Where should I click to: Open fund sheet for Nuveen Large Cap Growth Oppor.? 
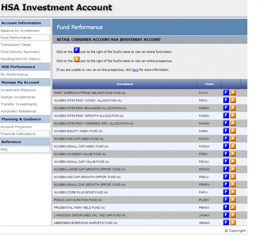(x=226, y=169)
